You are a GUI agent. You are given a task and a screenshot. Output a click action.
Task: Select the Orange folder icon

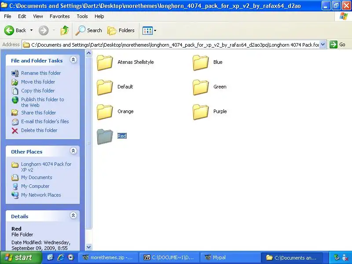tap(105, 112)
